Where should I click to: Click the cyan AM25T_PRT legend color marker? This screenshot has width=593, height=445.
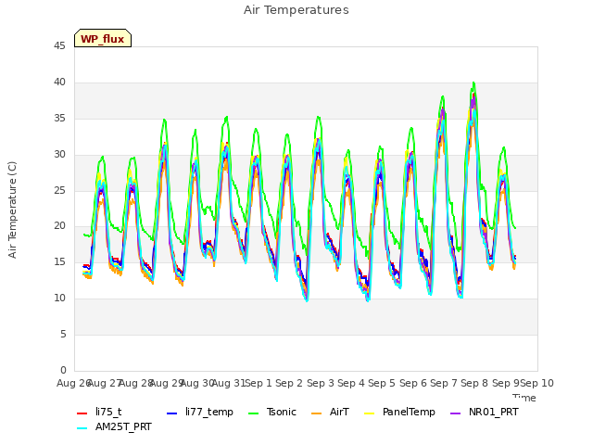pyautogui.click(x=82, y=428)
